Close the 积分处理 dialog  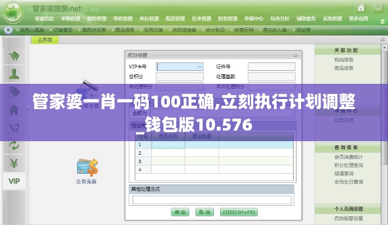pyautogui.click(x=295, y=55)
